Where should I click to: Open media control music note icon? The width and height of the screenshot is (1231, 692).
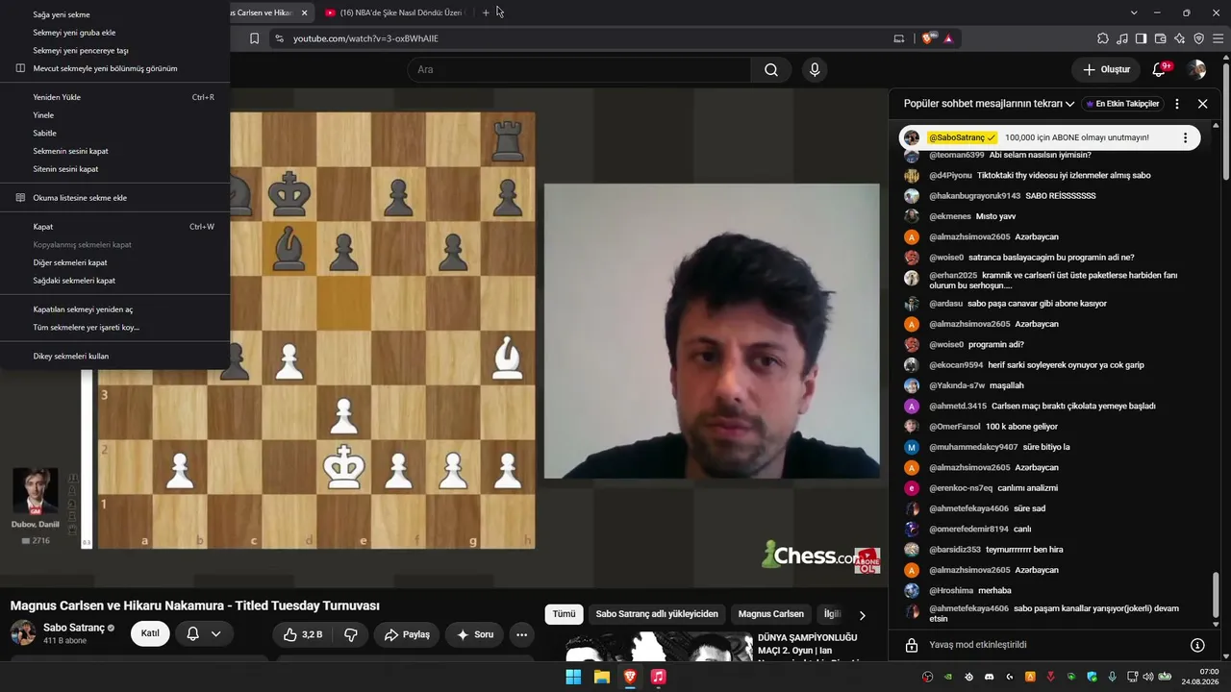pyautogui.click(x=1122, y=38)
